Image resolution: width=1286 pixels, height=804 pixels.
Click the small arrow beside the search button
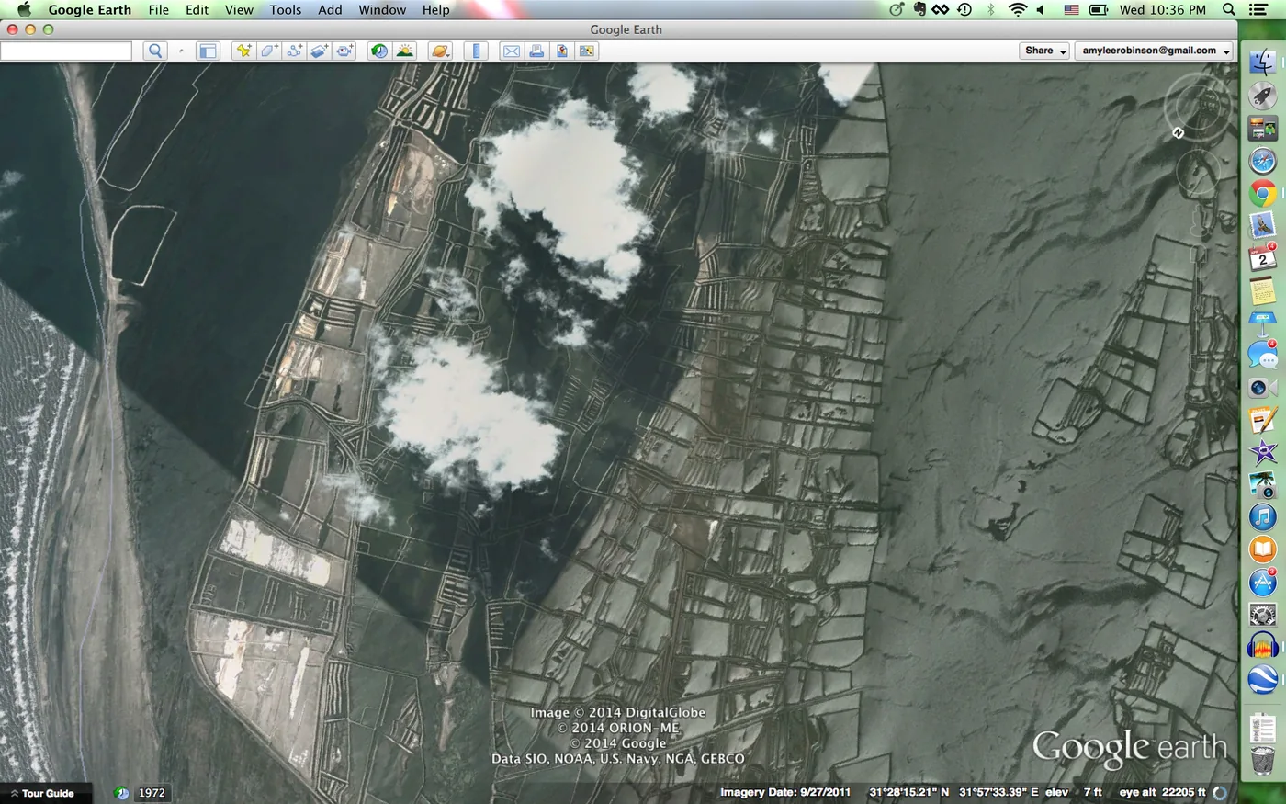[181, 51]
